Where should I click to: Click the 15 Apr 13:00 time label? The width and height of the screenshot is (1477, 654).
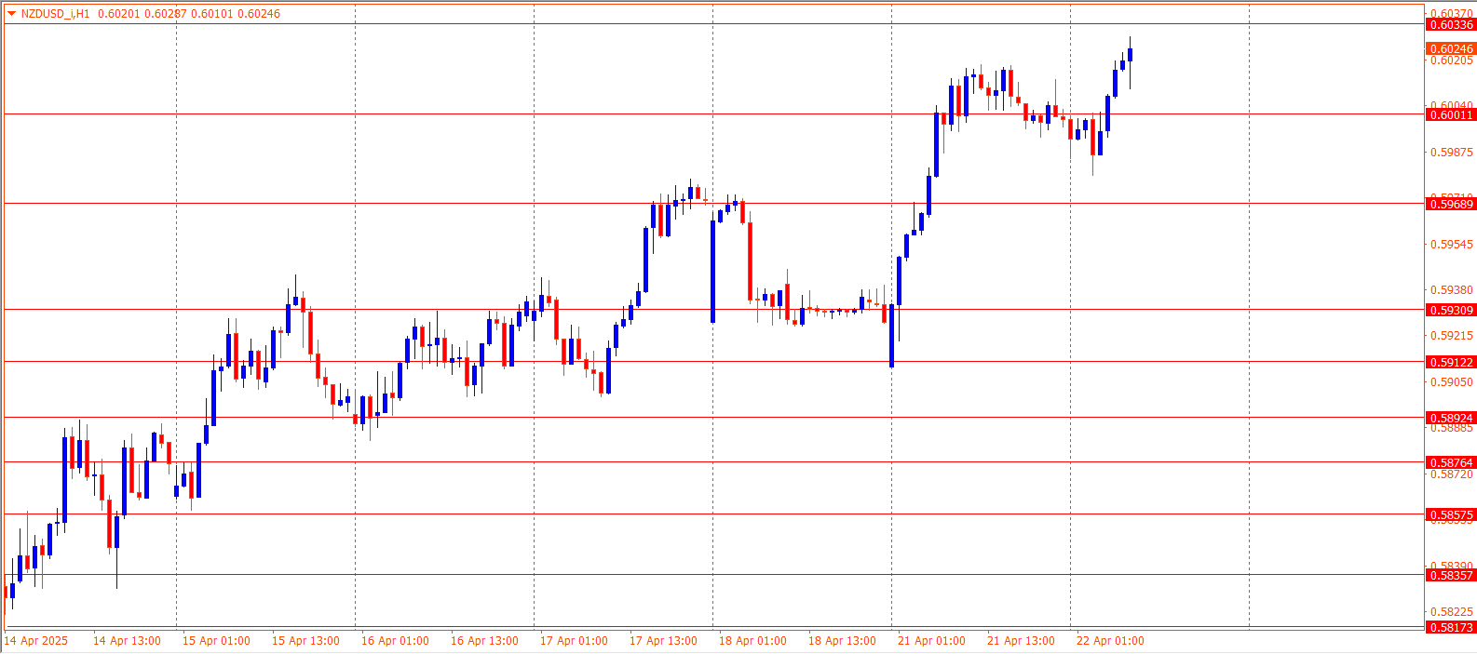(x=305, y=641)
